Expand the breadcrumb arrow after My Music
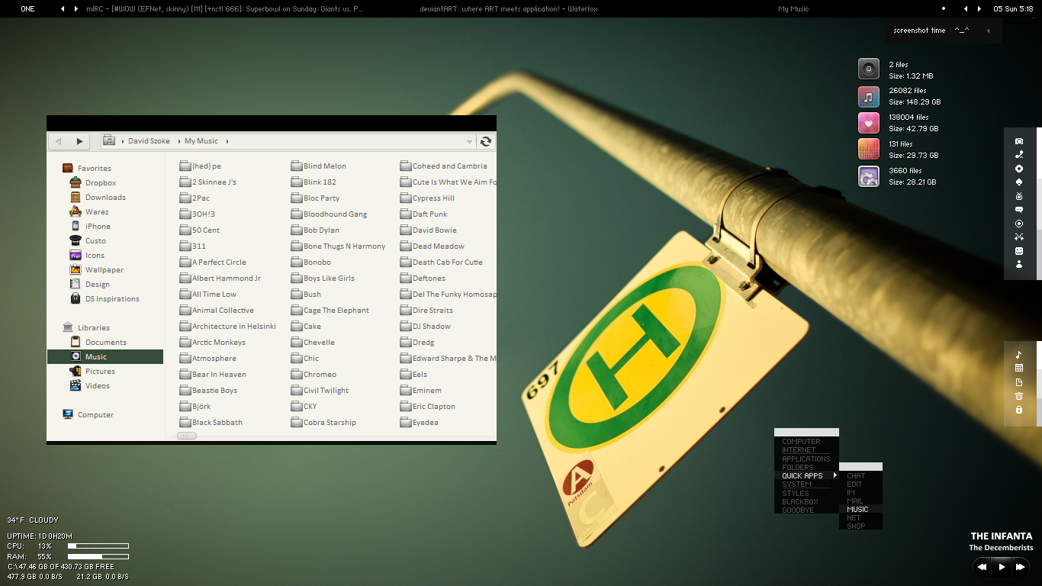 [x=227, y=141]
